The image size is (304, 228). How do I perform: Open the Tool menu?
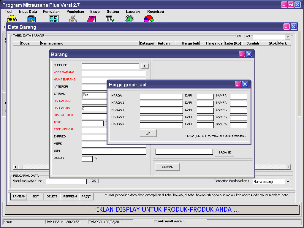coord(9,12)
